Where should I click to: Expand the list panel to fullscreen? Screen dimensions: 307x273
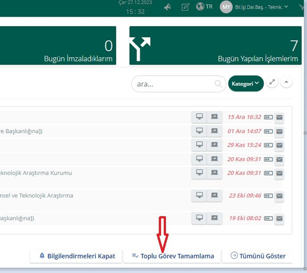tap(272, 82)
